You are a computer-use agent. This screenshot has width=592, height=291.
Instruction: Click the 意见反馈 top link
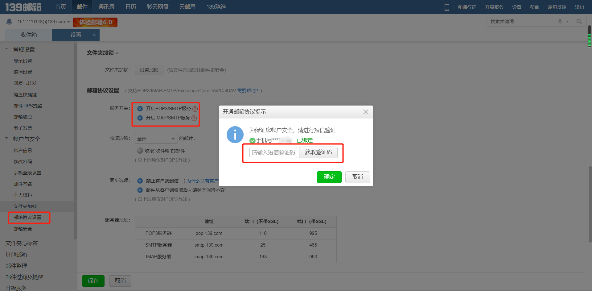557,7
